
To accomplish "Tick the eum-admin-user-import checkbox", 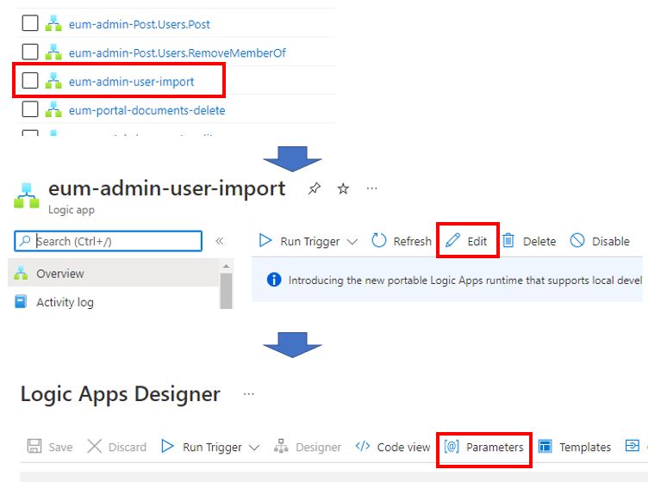I will (x=30, y=80).
